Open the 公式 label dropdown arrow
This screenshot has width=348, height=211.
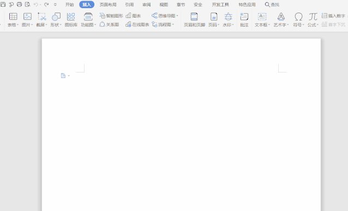(317, 25)
